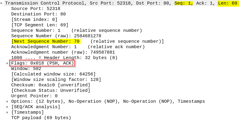239x120 pixels.
Task: Select the TCP payload (69 bytes) row
Action: pos(41,118)
